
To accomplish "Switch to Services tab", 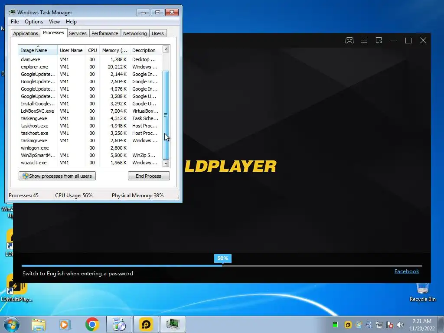I will 78,33.
